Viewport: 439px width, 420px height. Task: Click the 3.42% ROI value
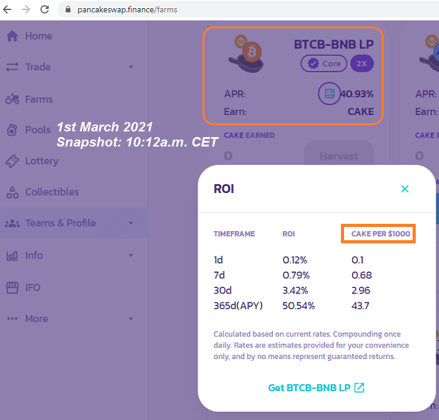click(x=296, y=290)
